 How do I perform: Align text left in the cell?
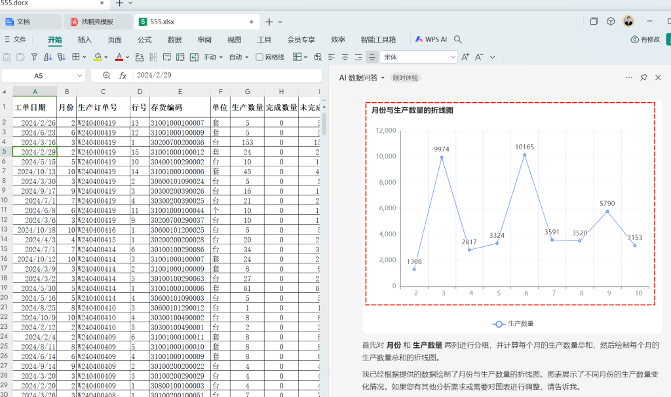[x=331, y=57]
